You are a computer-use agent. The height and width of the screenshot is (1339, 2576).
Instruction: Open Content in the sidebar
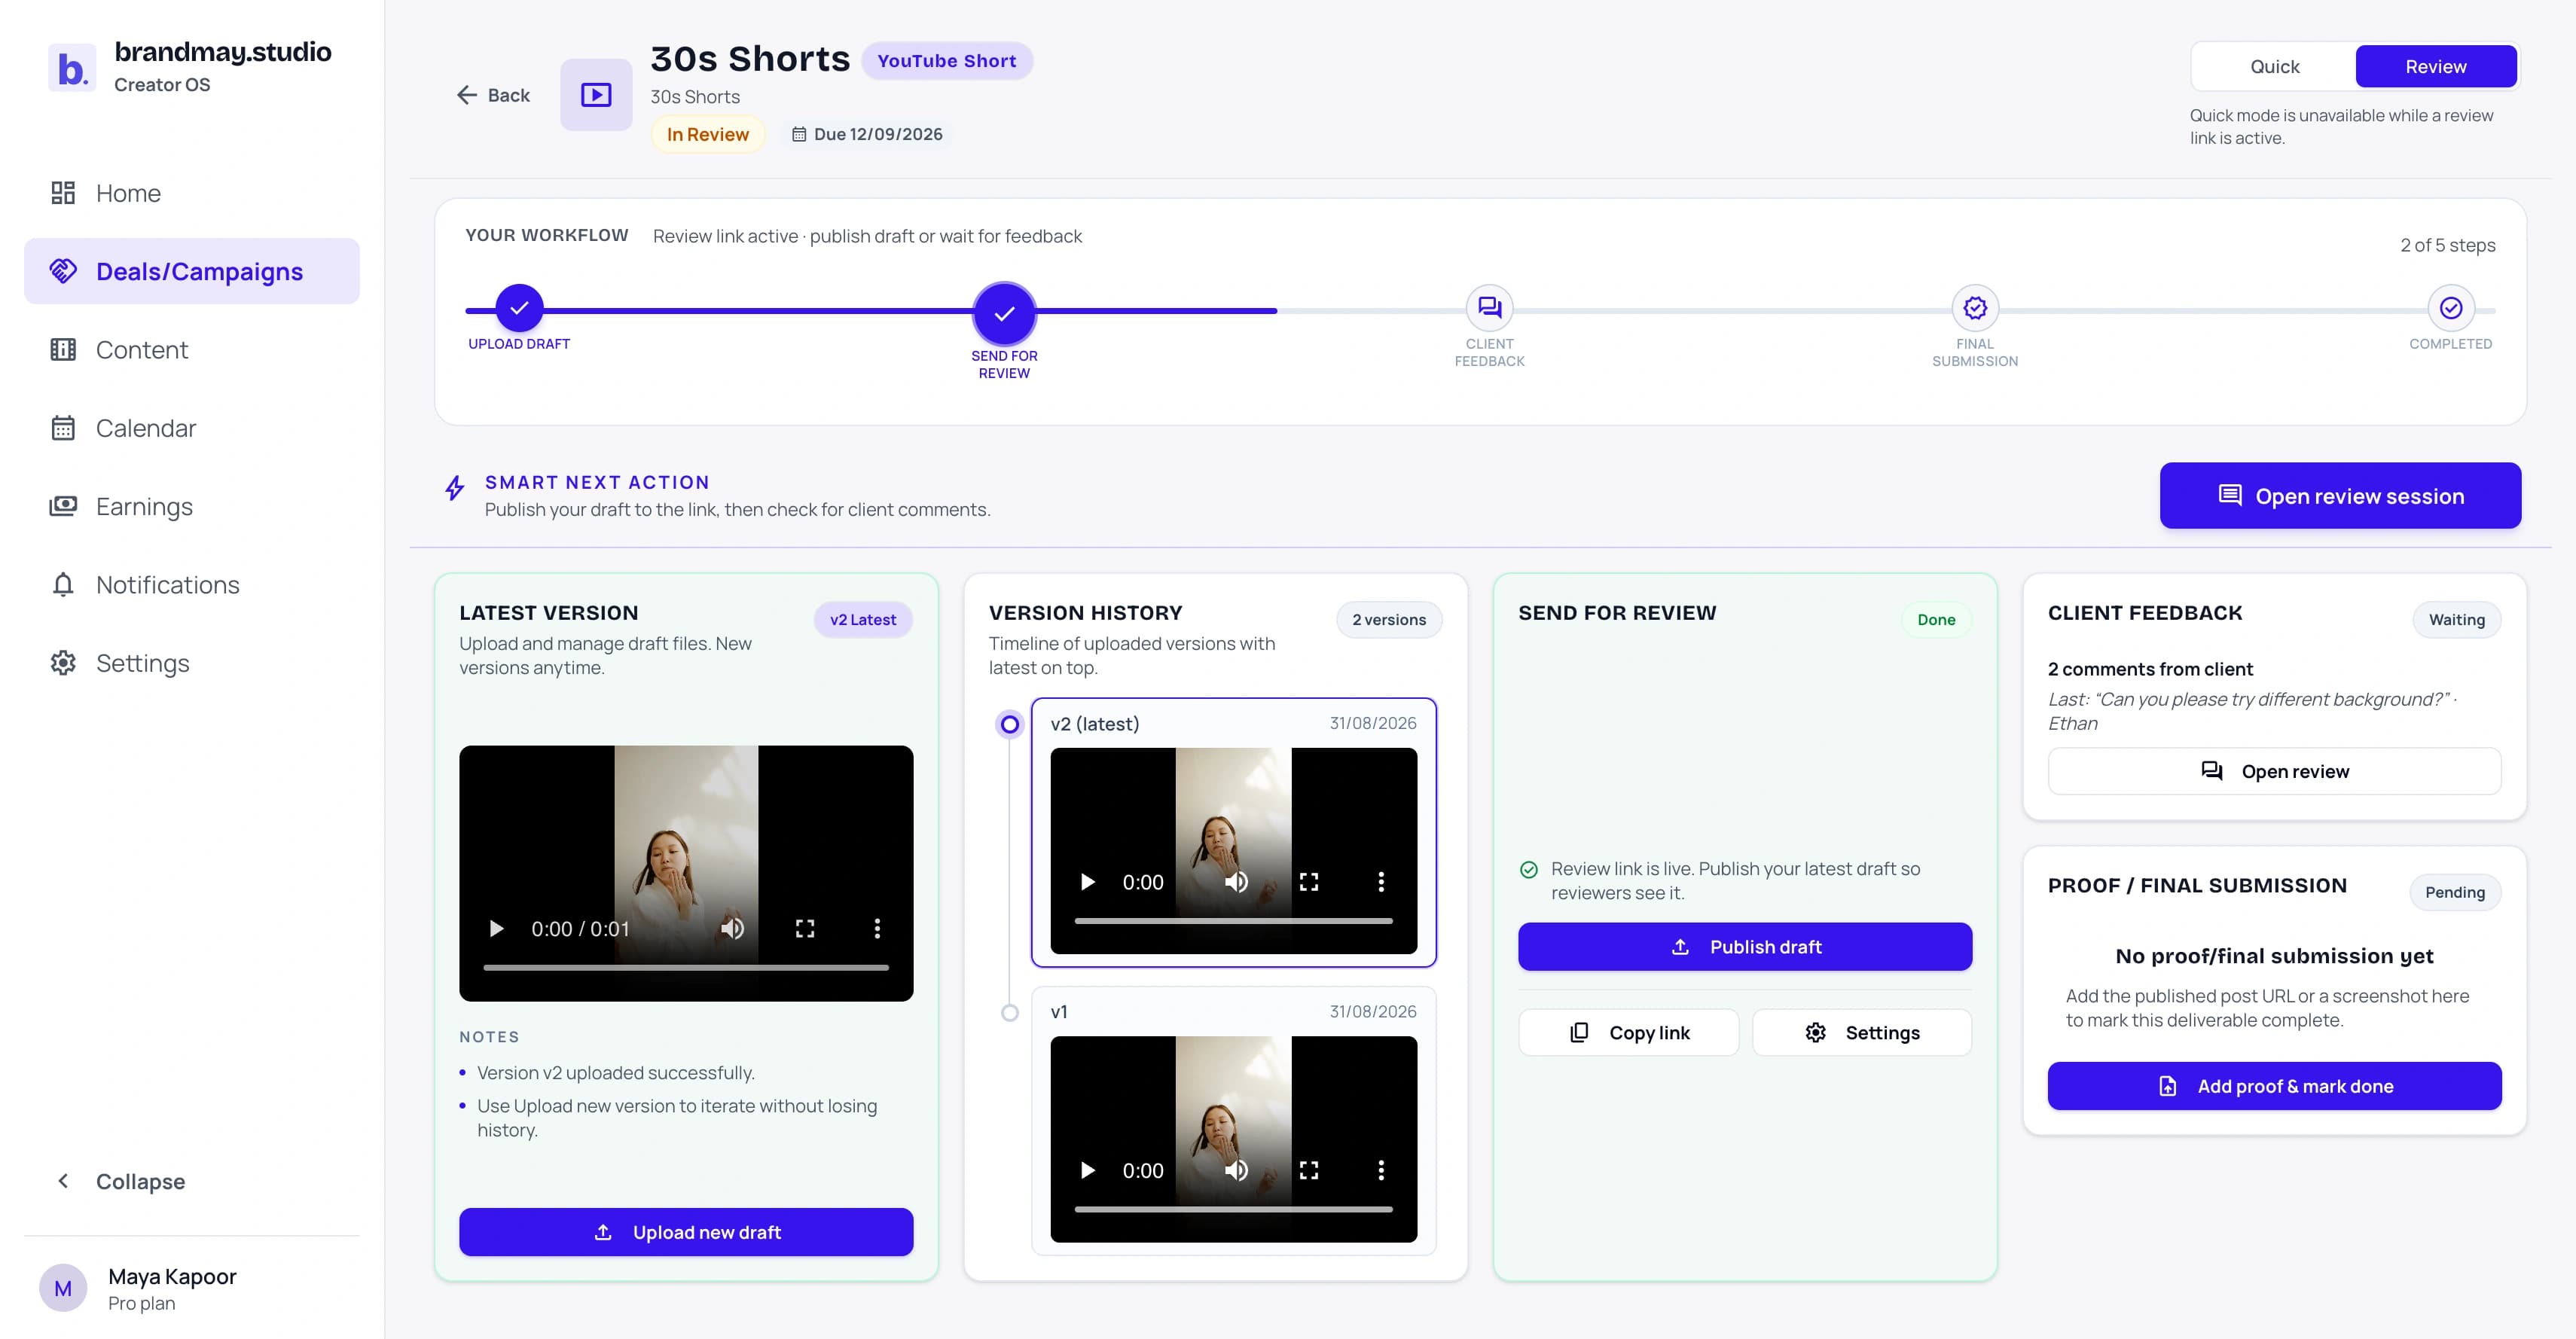coord(192,349)
